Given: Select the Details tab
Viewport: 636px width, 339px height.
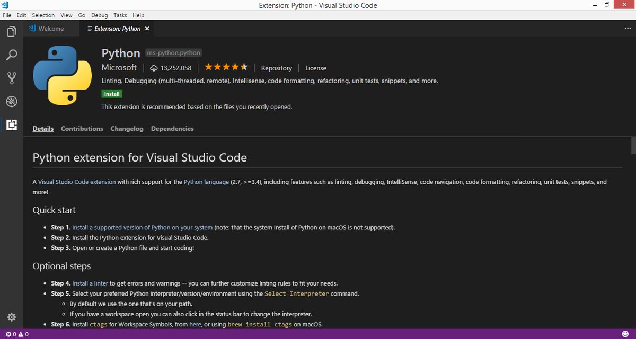Looking at the screenshot, I should click(43, 129).
